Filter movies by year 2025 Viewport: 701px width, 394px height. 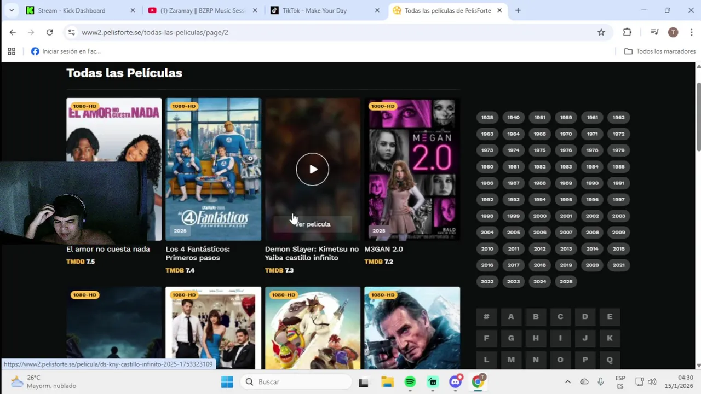(x=566, y=281)
